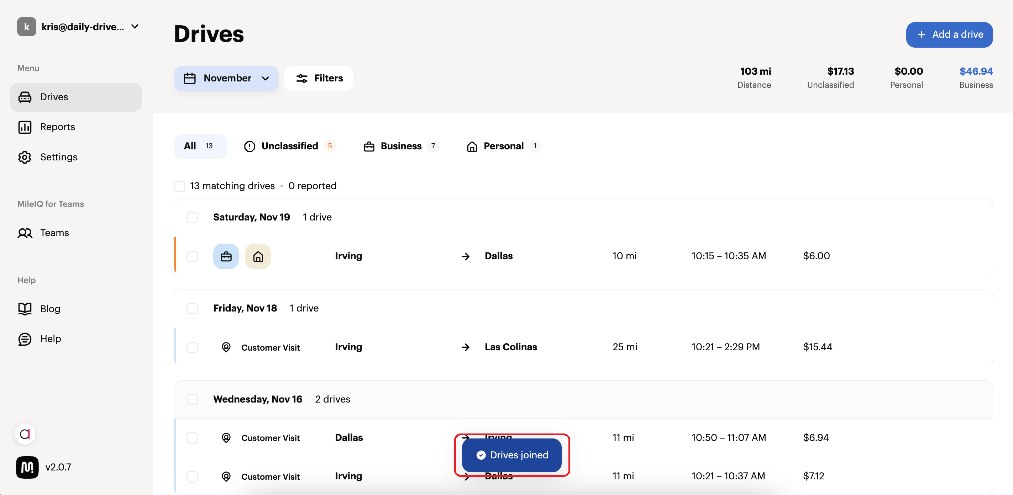Switch to the All 13 tab
Viewport: 1013px width, 495px height.
pos(200,147)
